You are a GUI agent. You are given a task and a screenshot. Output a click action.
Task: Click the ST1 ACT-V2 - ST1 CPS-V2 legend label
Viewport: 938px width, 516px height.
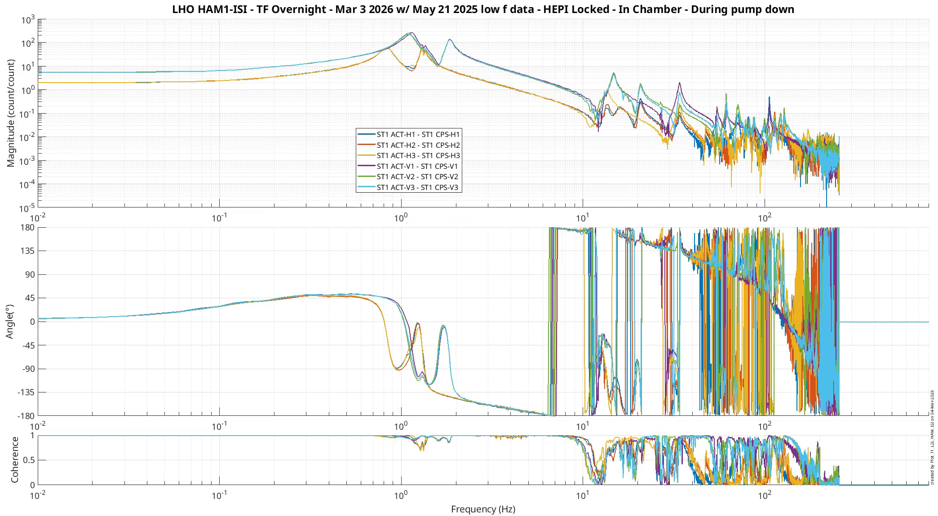[x=417, y=176]
